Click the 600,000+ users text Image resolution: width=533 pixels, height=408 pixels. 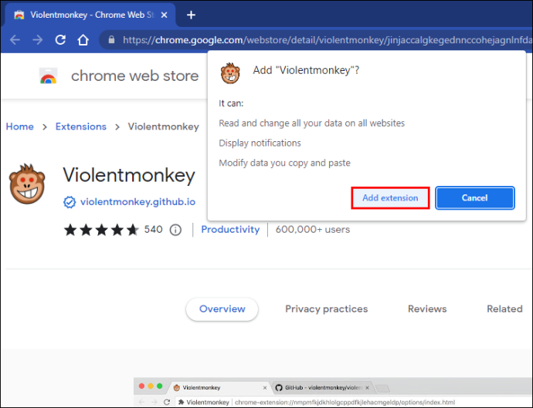click(313, 230)
